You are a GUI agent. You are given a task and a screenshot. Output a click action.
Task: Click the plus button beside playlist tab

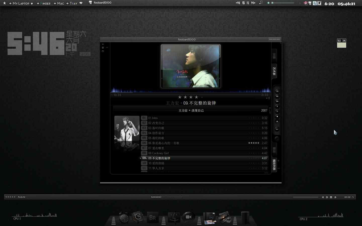(x=279, y=161)
